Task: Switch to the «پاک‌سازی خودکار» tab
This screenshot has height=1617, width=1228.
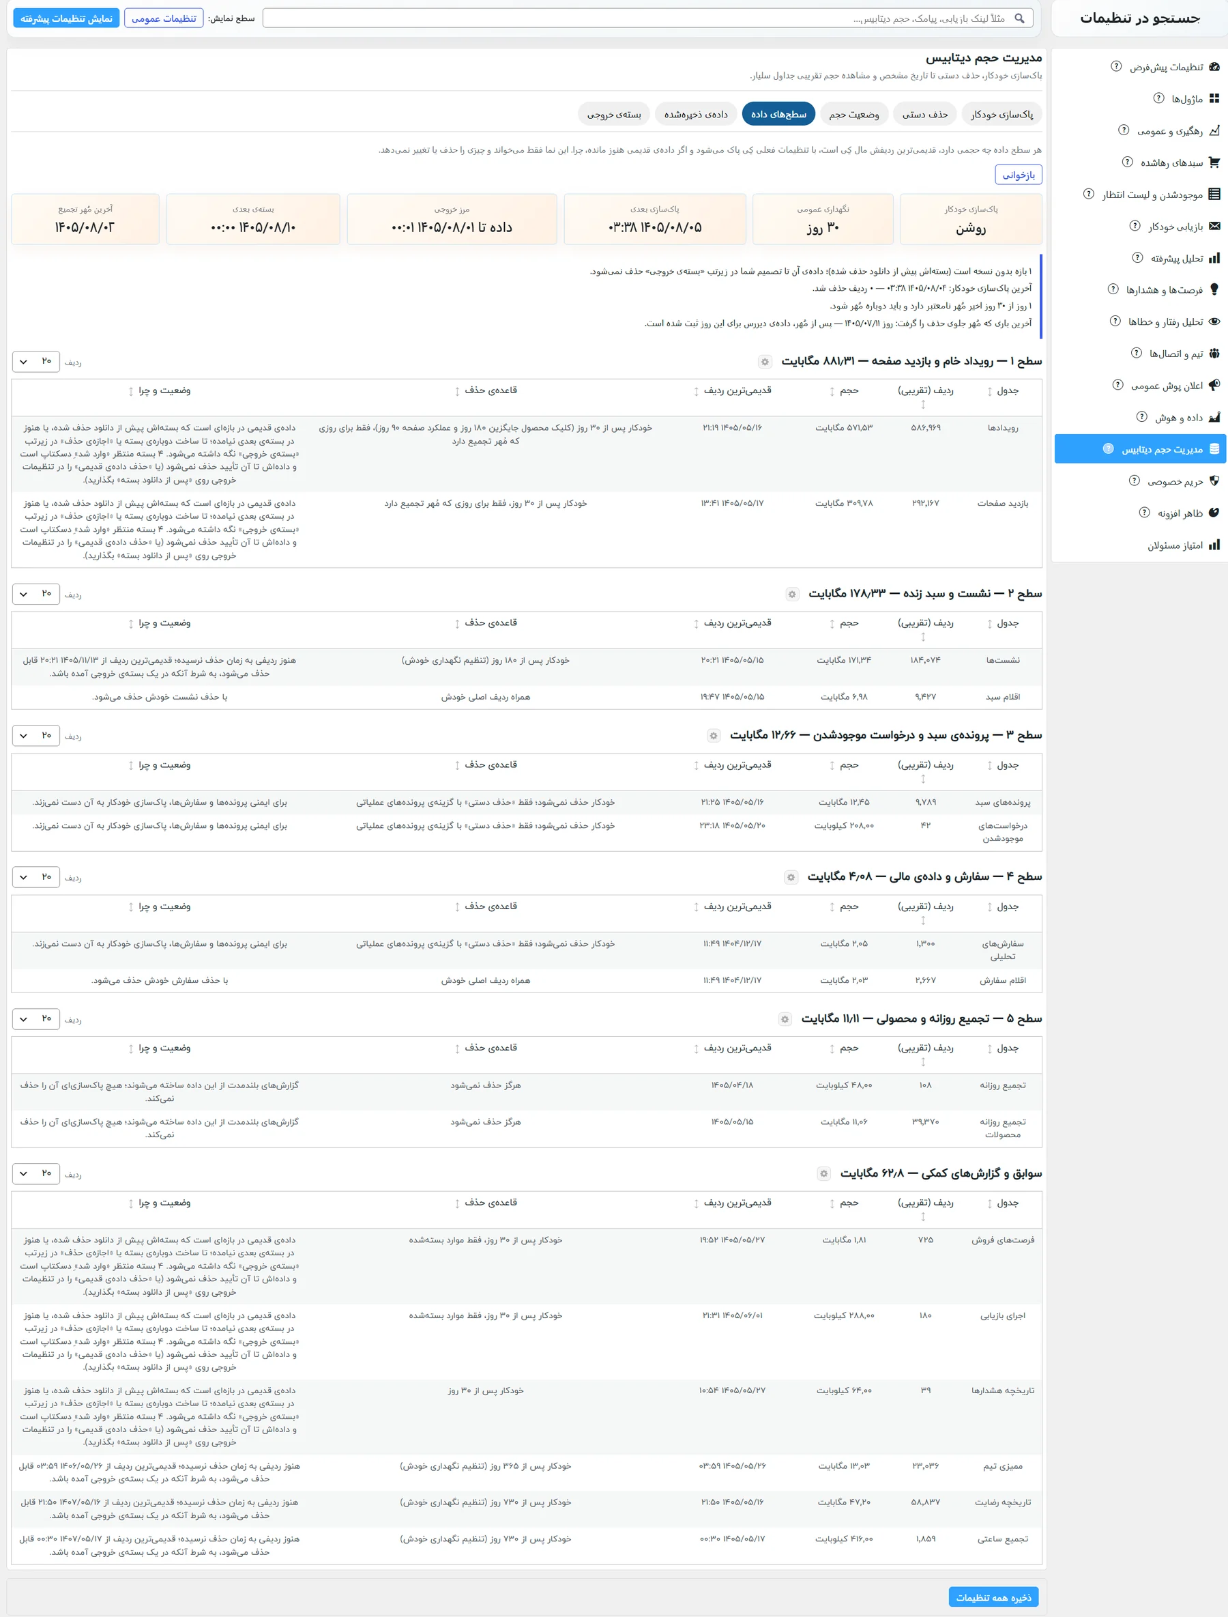Action: point(1002,114)
